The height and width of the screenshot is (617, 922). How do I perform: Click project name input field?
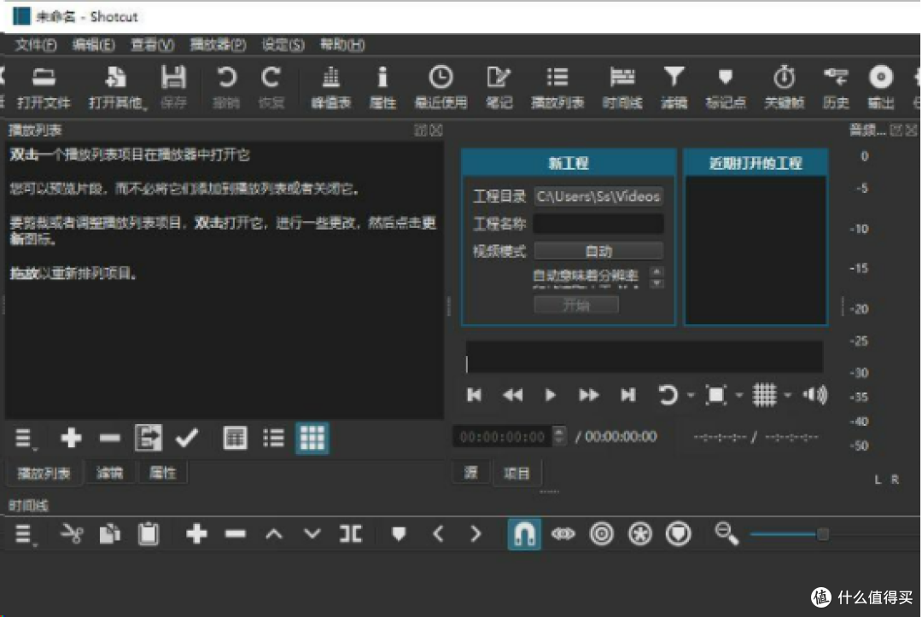[x=598, y=224]
